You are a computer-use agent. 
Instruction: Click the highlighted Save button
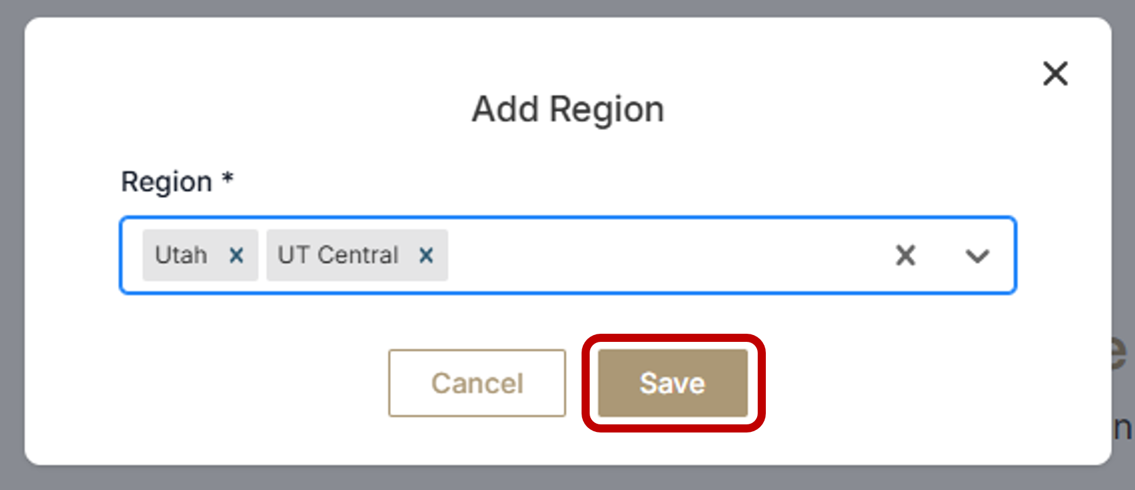pos(673,383)
